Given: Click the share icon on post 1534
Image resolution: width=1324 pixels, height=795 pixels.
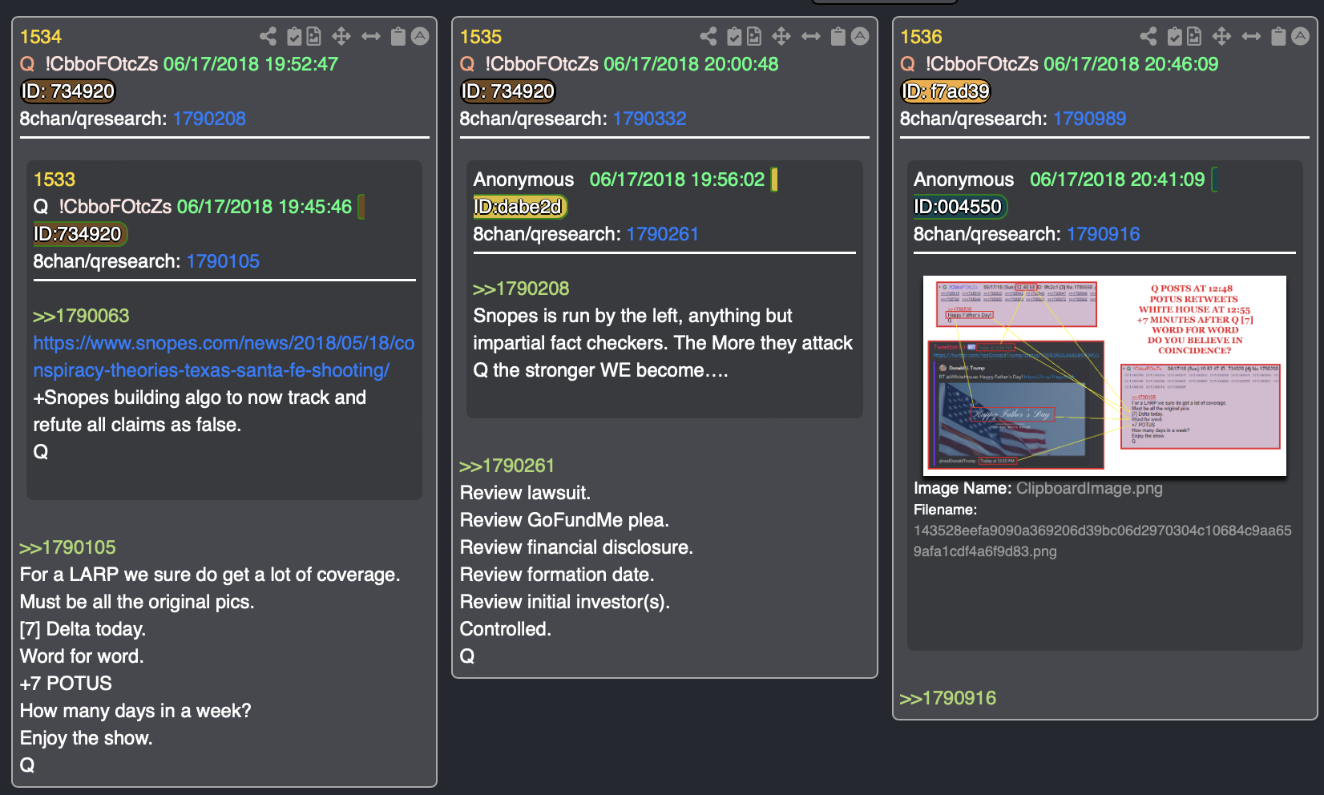Looking at the screenshot, I should point(268,36).
